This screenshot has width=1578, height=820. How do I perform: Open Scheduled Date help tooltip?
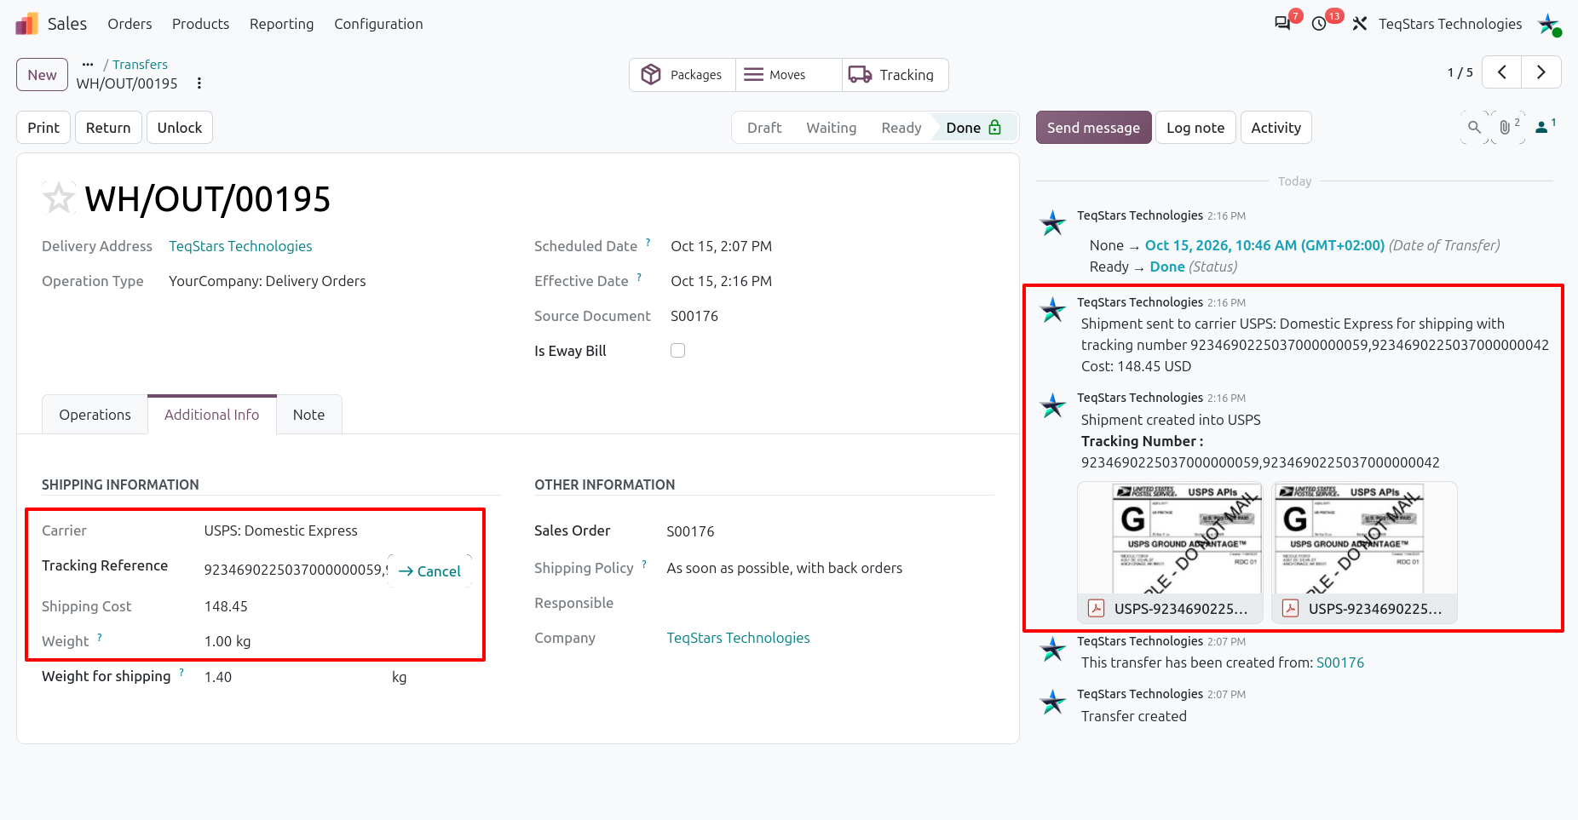648,243
